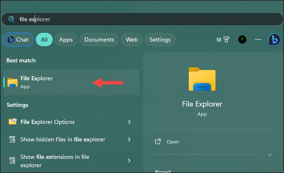
Task: Switch to the Apps filter tab
Action: (66, 40)
